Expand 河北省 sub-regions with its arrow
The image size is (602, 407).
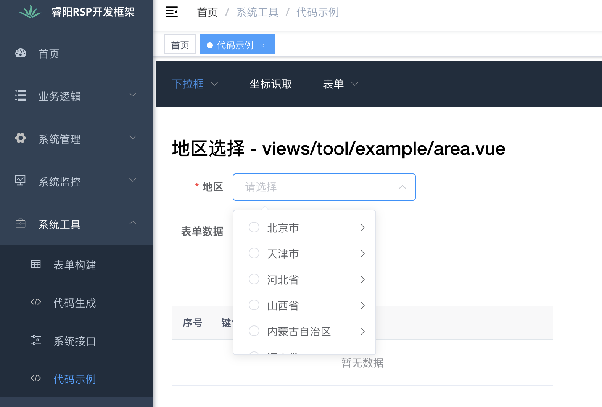tap(362, 280)
